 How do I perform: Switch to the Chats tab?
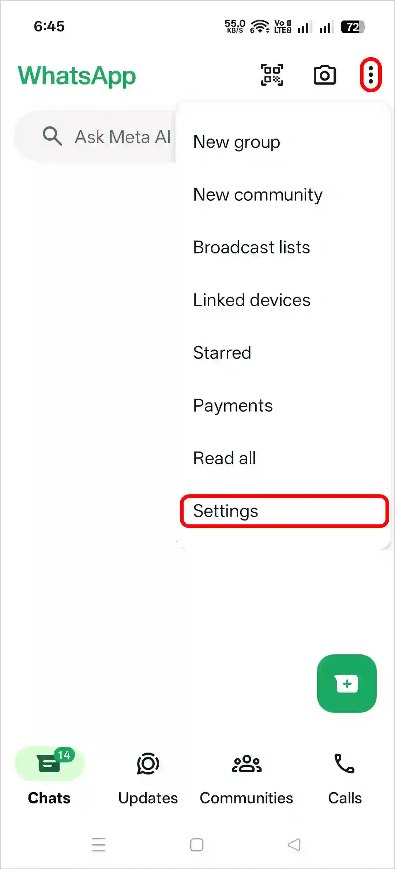click(x=49, y=776)
